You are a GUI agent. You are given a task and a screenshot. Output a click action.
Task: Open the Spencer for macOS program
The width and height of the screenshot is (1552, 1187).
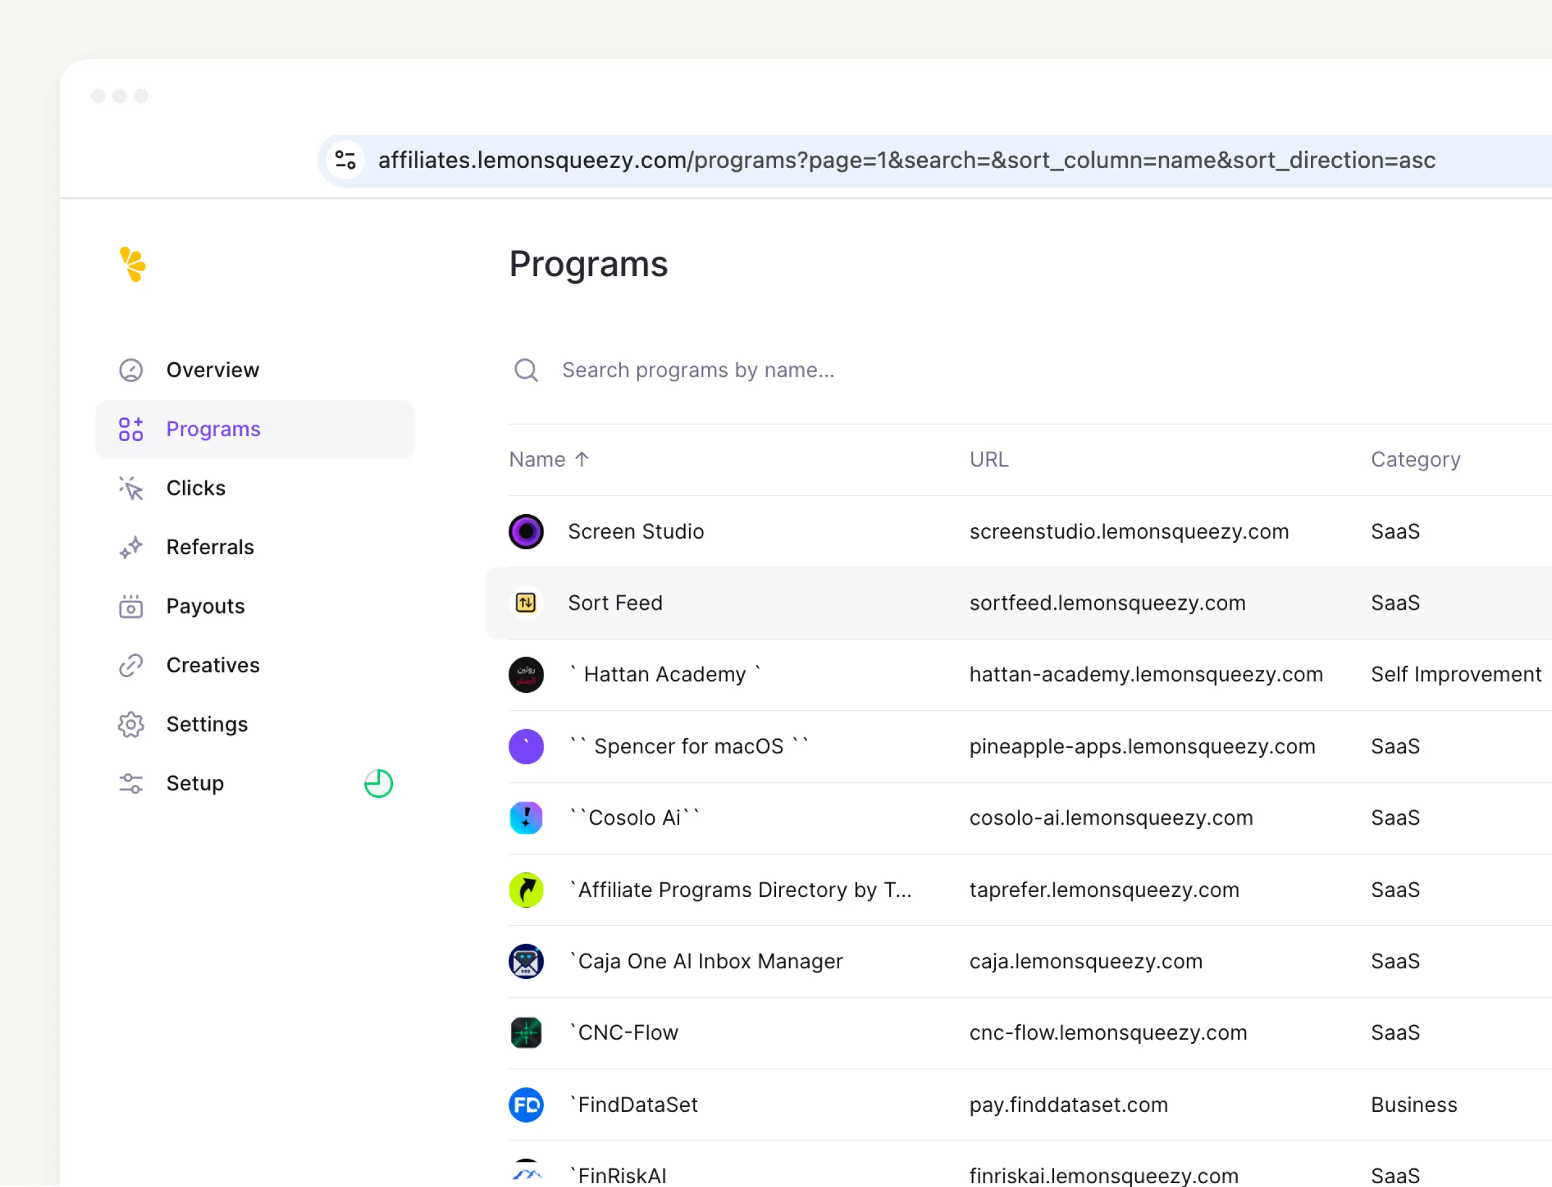689,746
